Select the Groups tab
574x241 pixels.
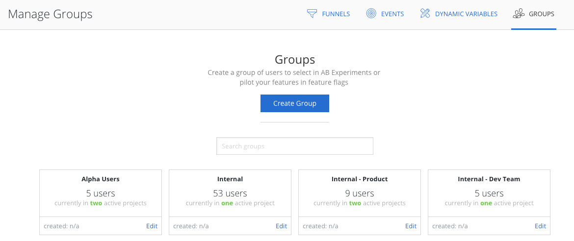[x=534, y=14]
